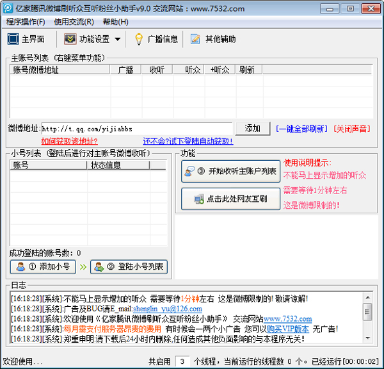The width and height of the screenshot is (384, 369).
Task: Click the 微博地址 URL input field
Action: [137, 129]
